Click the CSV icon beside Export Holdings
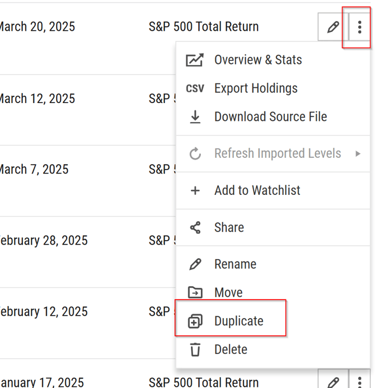The image size is (375, 388). coord(195,88)
